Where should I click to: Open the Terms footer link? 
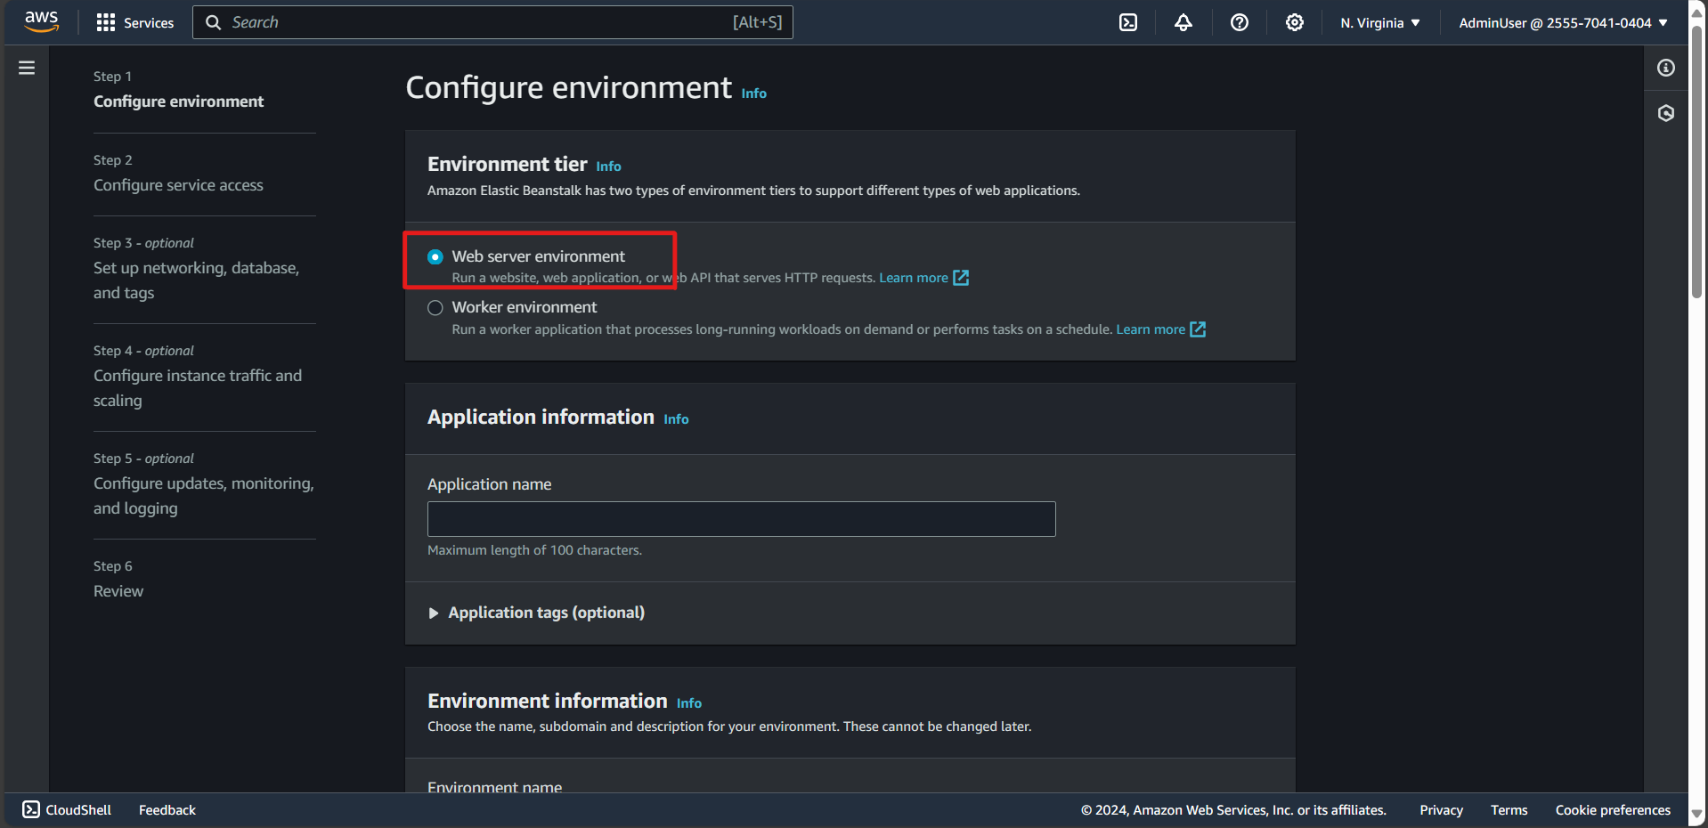pyautogui.click(x=1509, y=810)
